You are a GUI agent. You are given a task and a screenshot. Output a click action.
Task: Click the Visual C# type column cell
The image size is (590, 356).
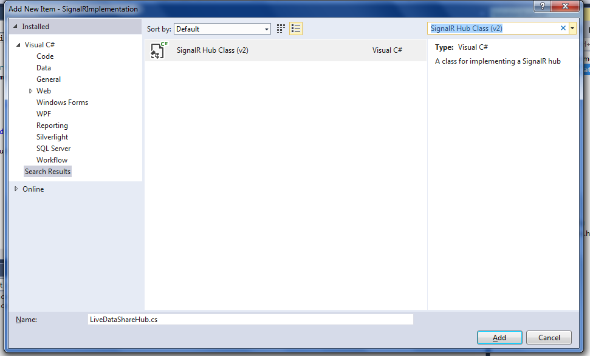(387, 50)
